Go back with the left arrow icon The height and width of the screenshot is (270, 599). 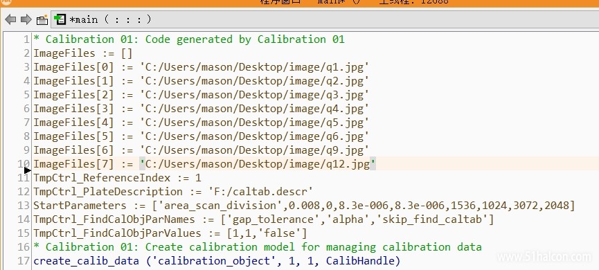tap(10, 19)
